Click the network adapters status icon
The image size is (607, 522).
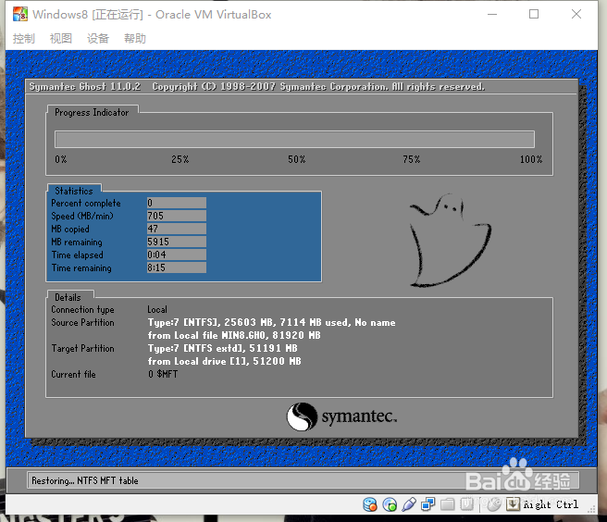point(428,504)
